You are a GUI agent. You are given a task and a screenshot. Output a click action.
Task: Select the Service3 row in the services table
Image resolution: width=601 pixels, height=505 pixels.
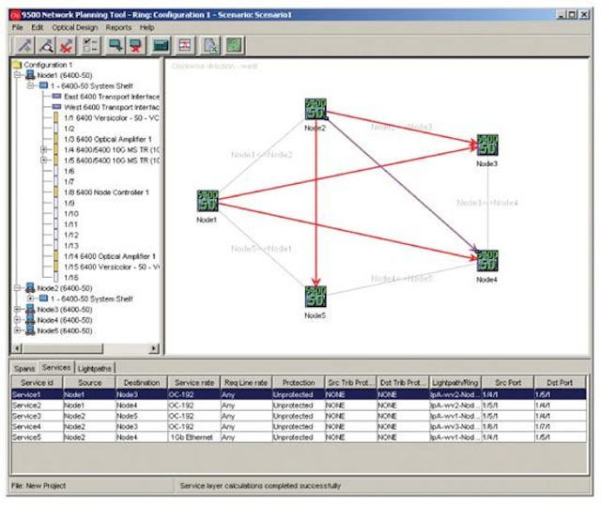tap(299, 416)
